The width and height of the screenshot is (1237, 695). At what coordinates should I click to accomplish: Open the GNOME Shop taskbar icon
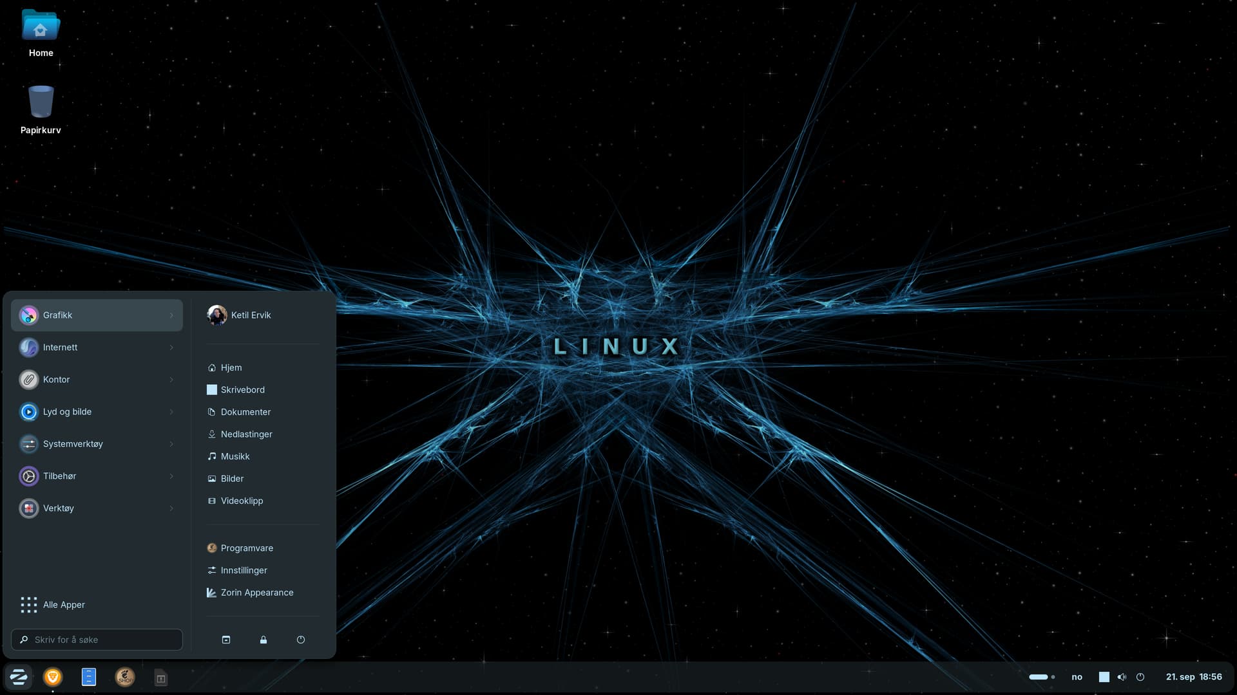pyautogui.click(x=125, y=677)
